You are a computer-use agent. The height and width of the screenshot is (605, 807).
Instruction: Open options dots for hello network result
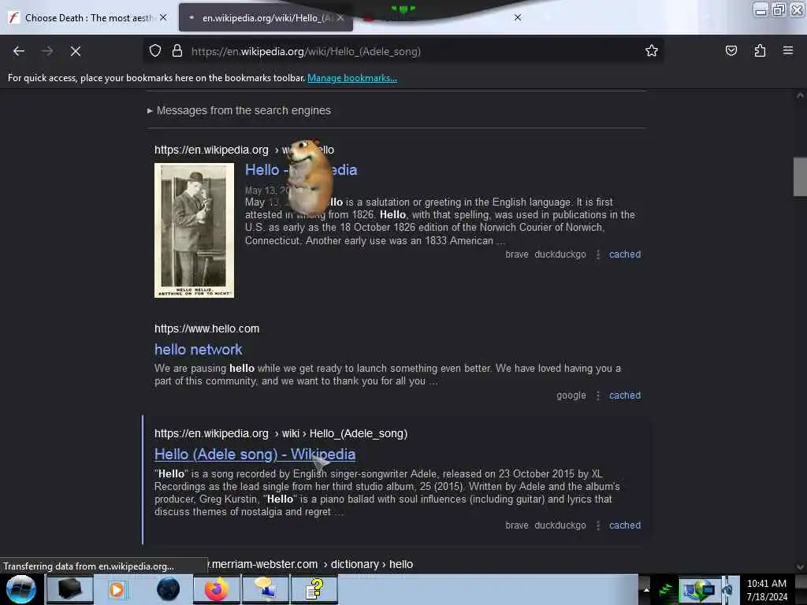pos(598,395)
